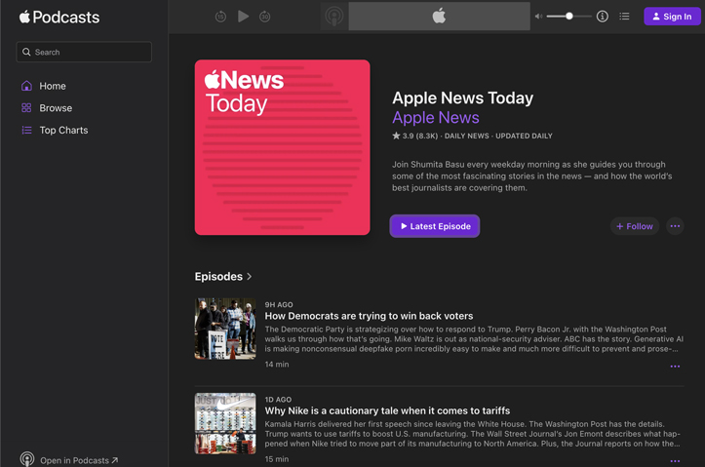Image resolution: width=705 pixels, height=467 pixels.
Task: Open the Up Next queue list
Action: [x=624, y=17]
